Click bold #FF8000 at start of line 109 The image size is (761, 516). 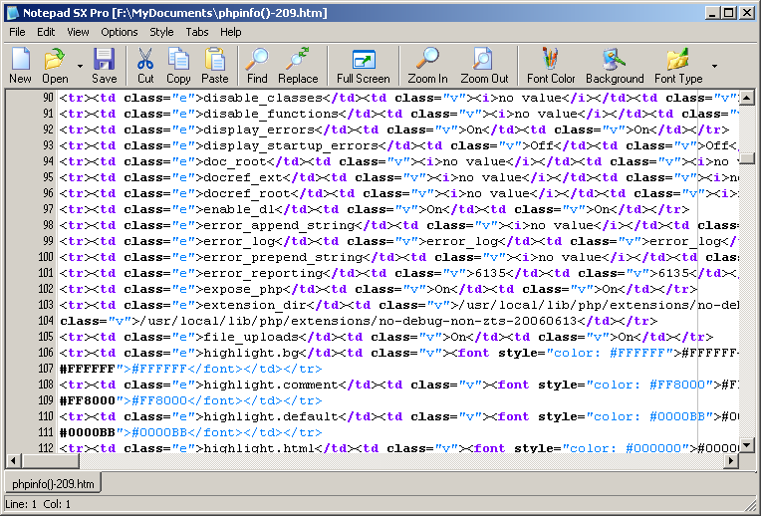click(x=88, y=401)
